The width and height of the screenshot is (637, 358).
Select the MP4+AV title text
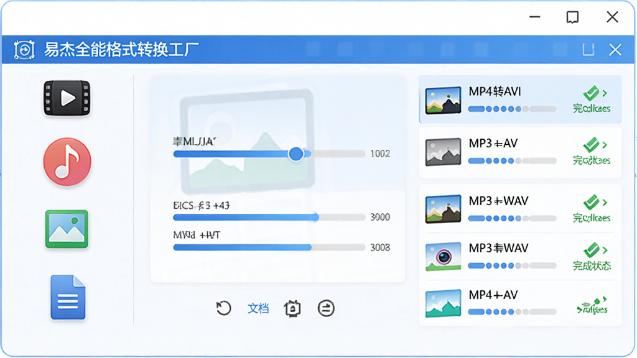pos(493,295)
